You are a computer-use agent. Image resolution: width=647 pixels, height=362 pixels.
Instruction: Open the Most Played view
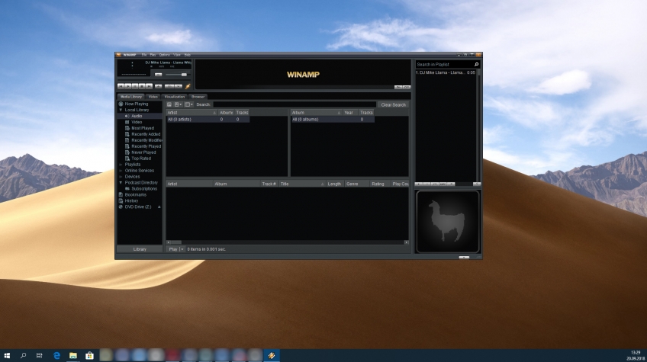pos(143,128)
